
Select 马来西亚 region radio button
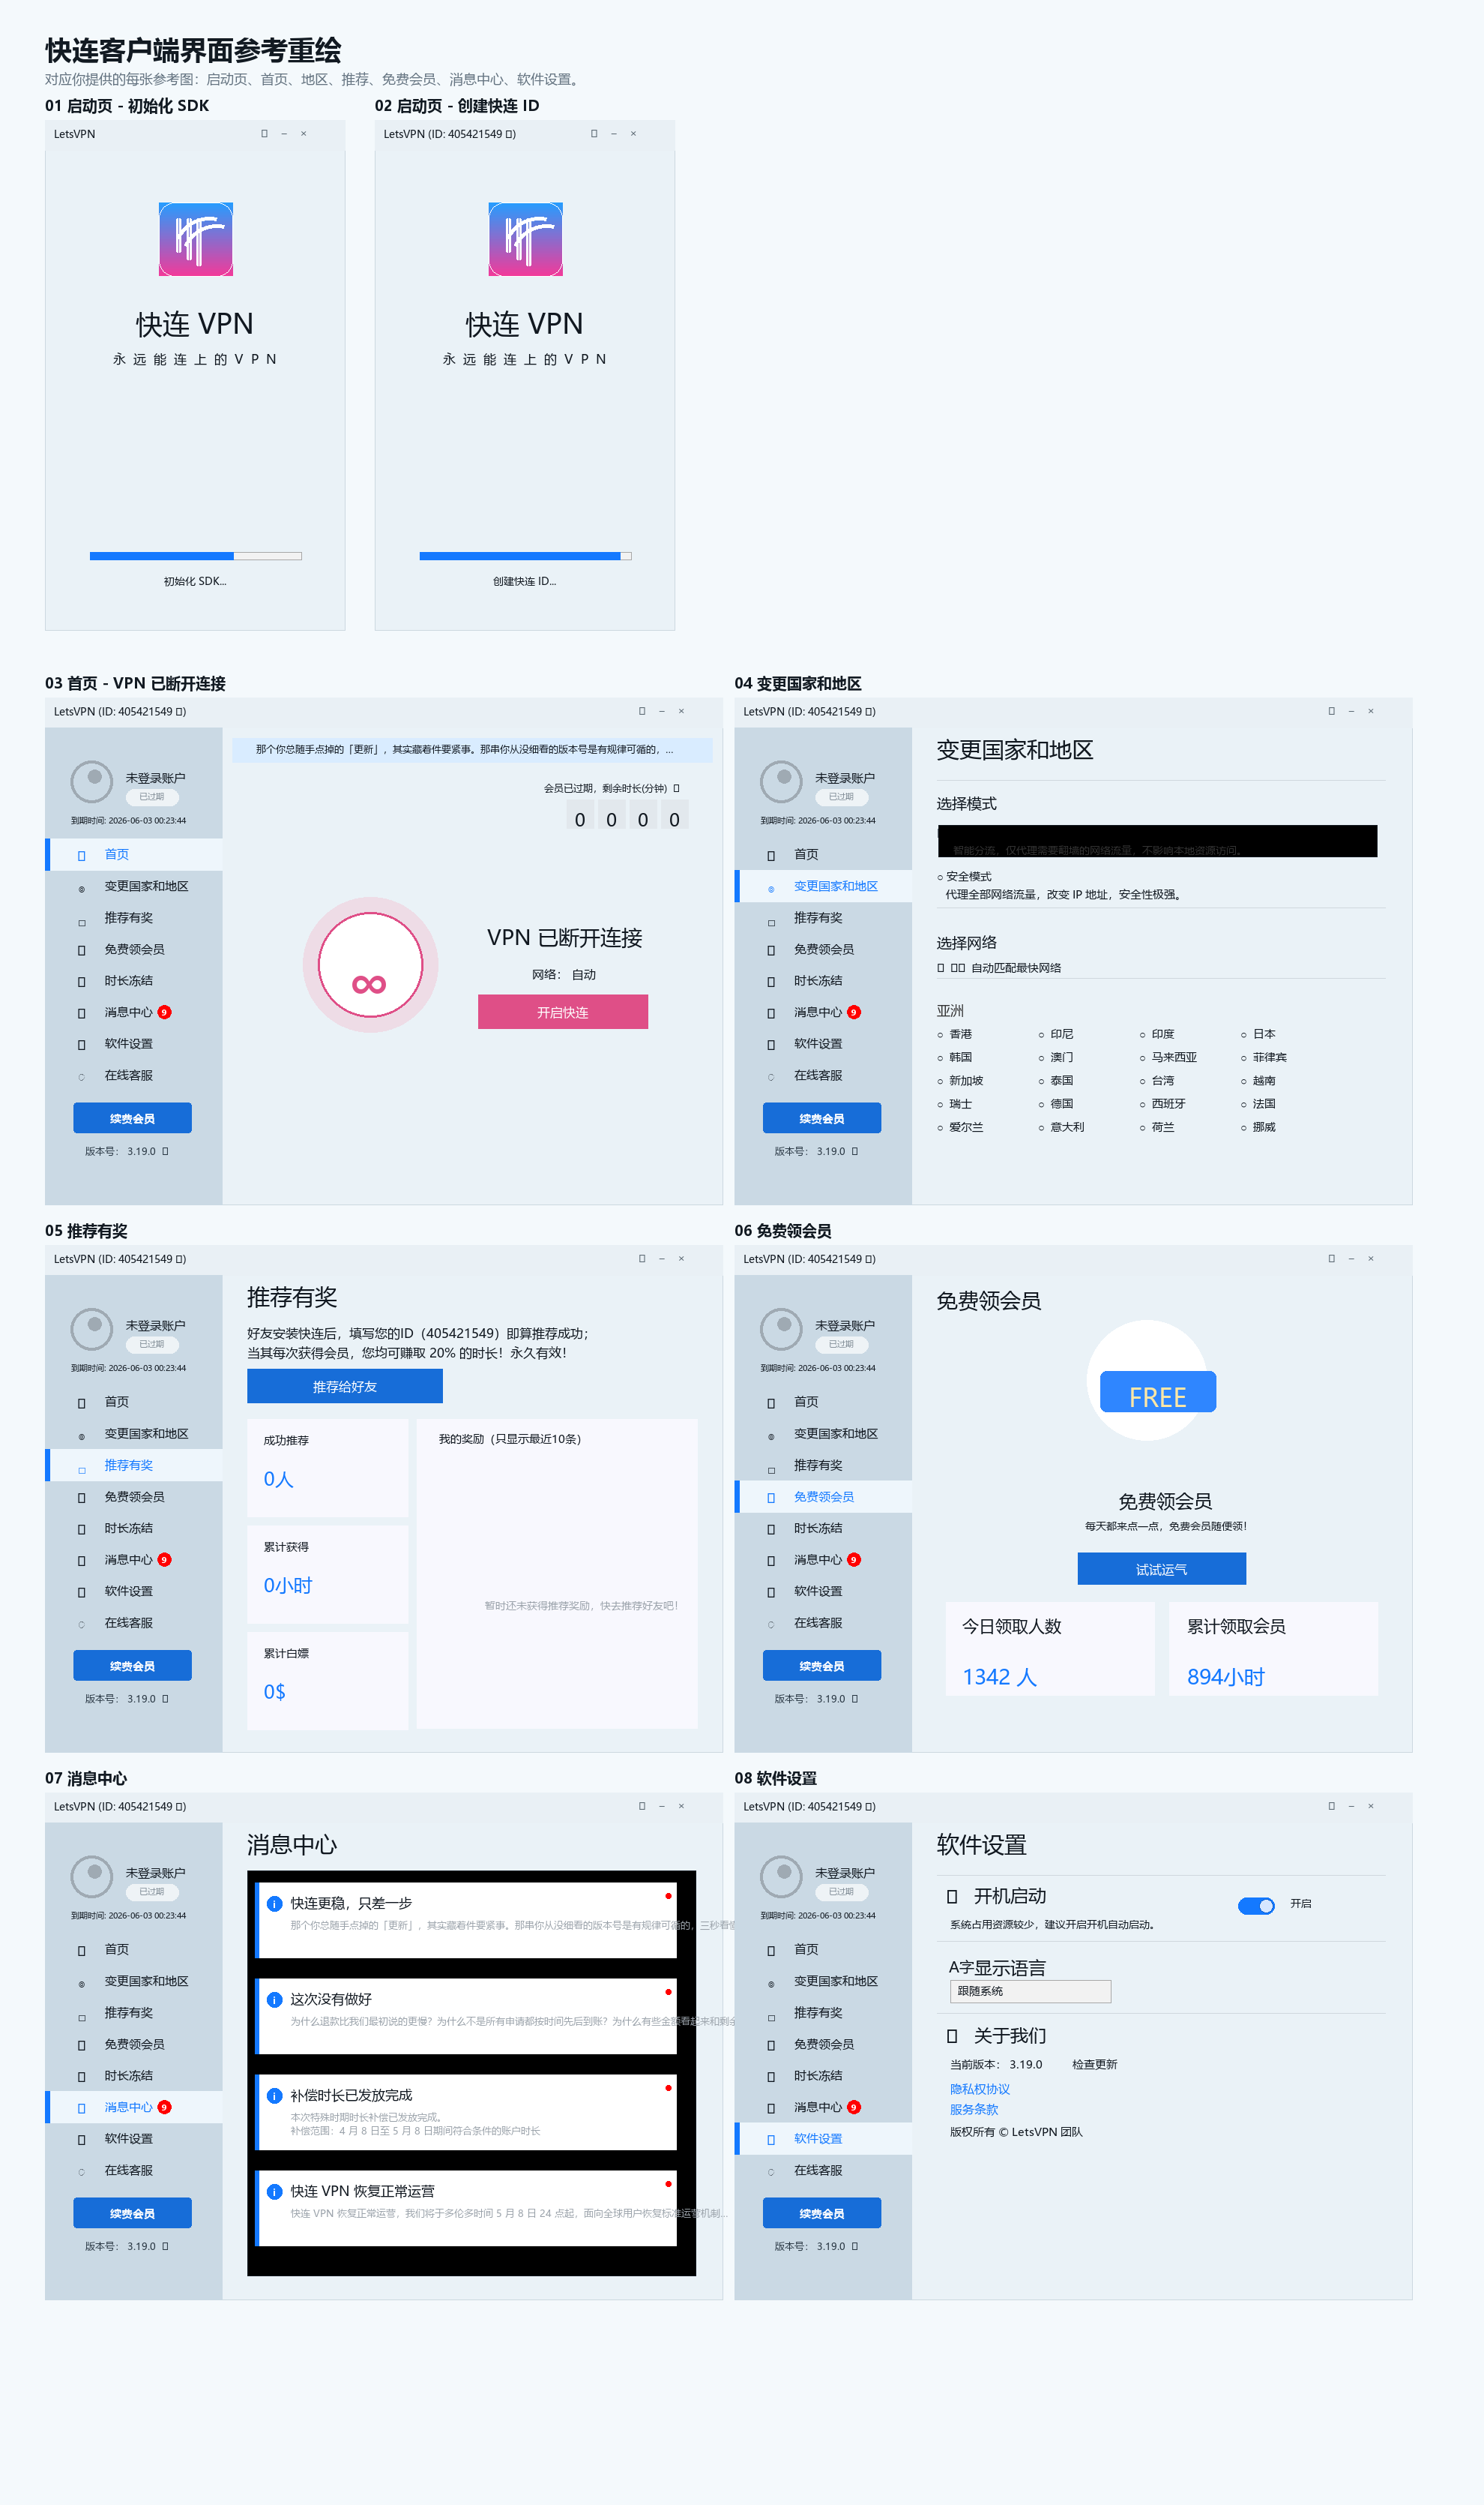pos(1142,1057)
